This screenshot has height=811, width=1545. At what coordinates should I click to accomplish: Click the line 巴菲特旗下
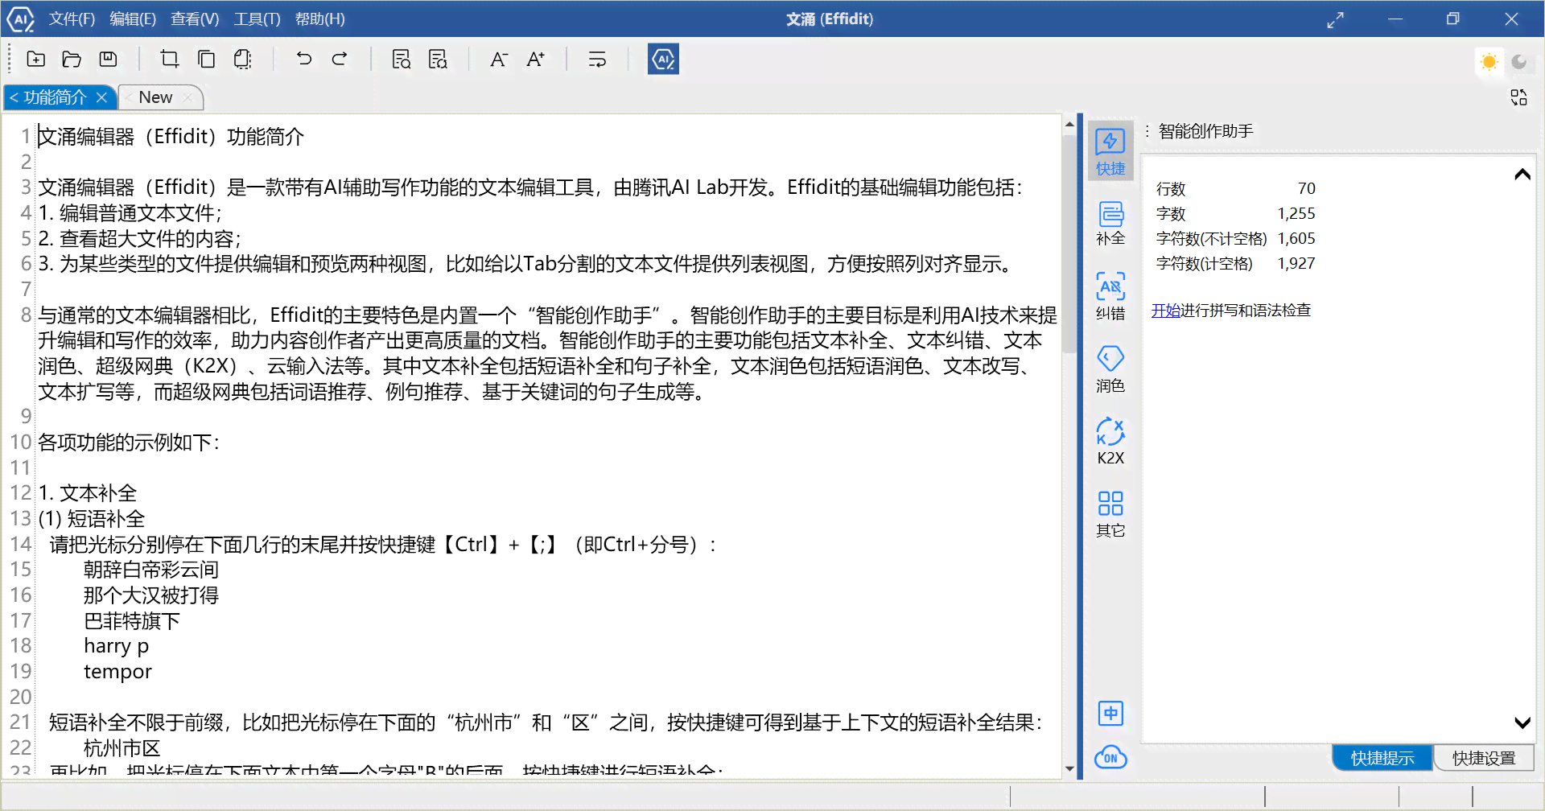(x=132, y=621)
